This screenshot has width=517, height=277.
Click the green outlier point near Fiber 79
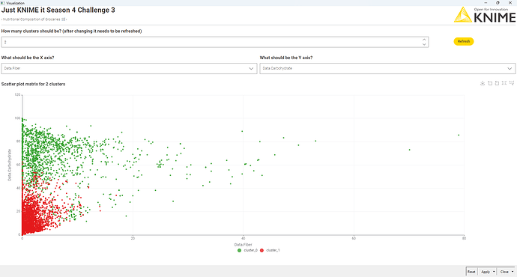pyautogui.click(x=459, y=135)
